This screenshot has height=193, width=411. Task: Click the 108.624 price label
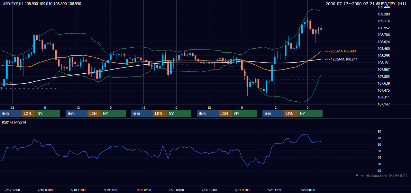click(384, 42)
